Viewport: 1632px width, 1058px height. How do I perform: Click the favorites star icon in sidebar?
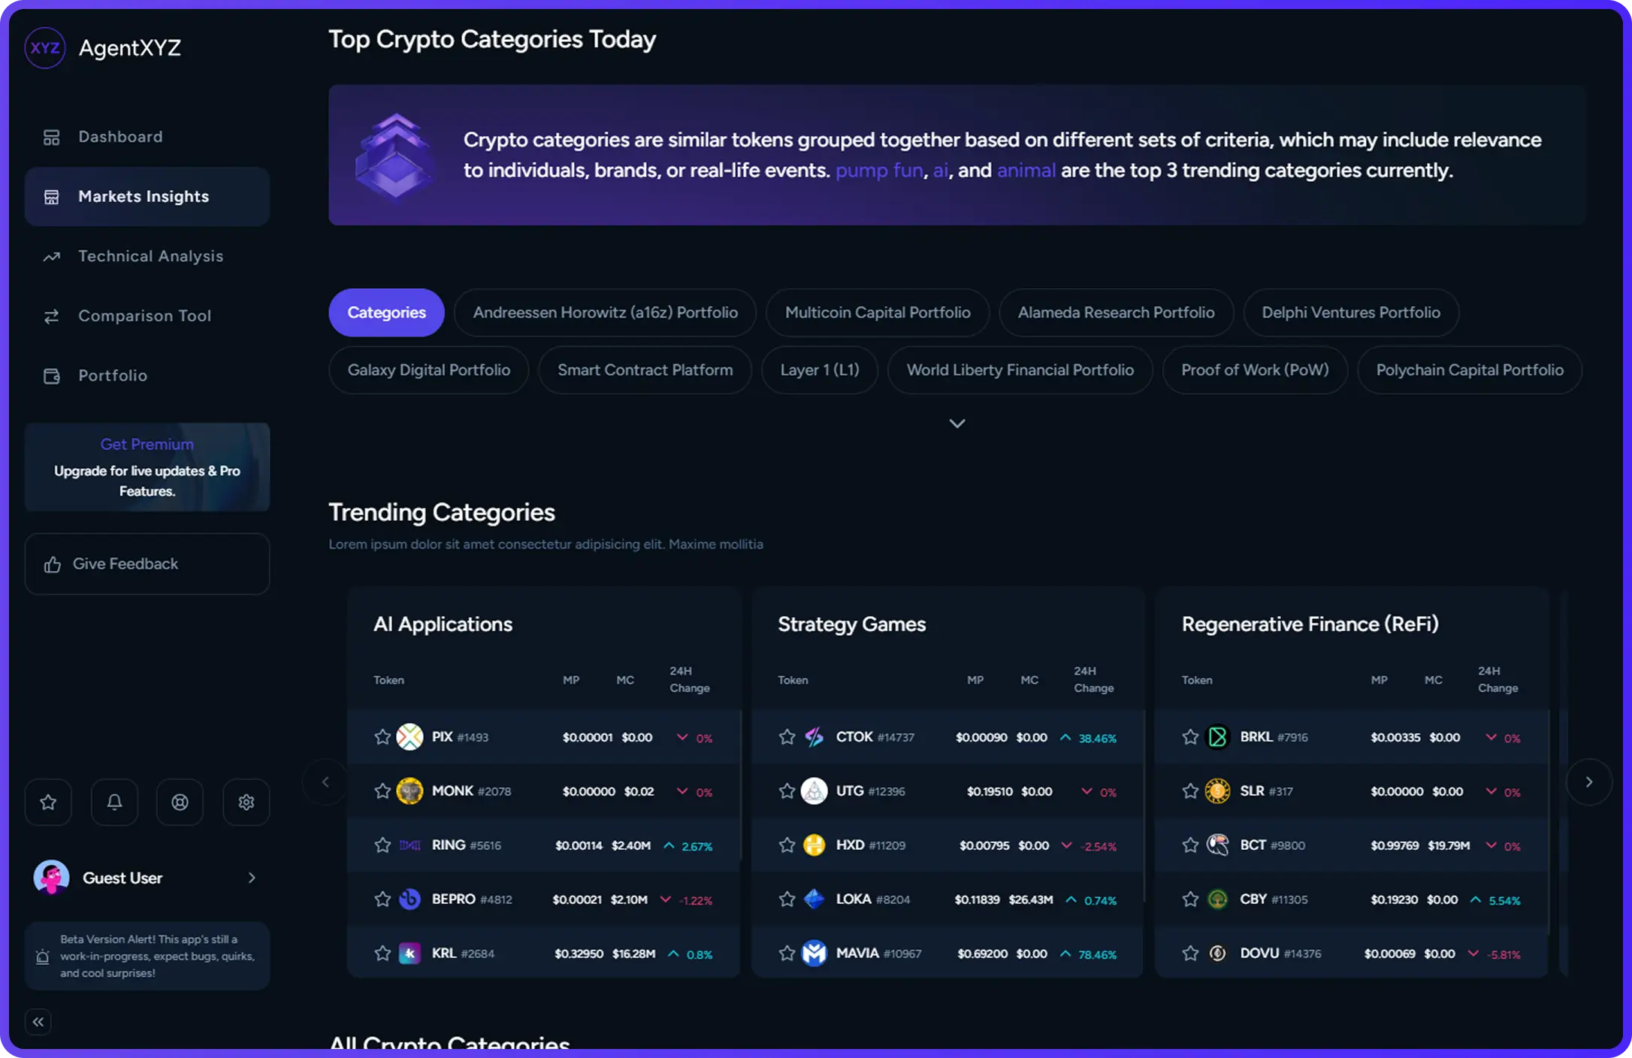coord(48,803)
